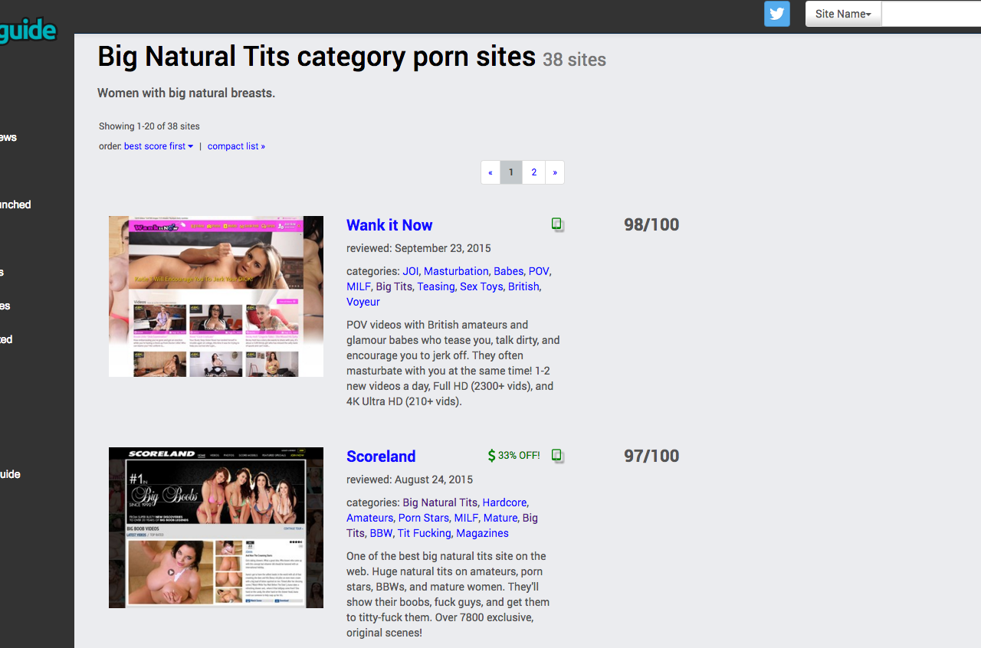Click the 'reviewed: September 23, 2015' text
This screenshot has width=981, height=648.
click(418, 248)
